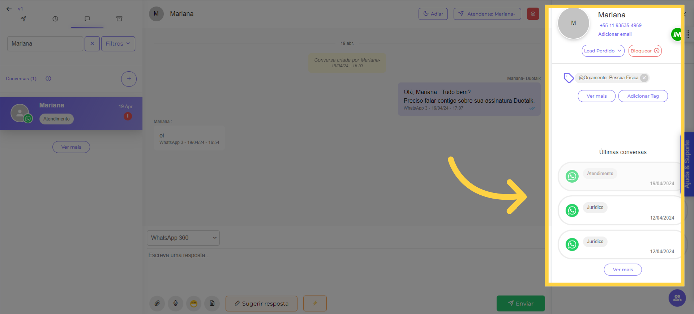
Task: Remove the Orçamento Pessoa Física tag
Action: click(x=644, y=78)
